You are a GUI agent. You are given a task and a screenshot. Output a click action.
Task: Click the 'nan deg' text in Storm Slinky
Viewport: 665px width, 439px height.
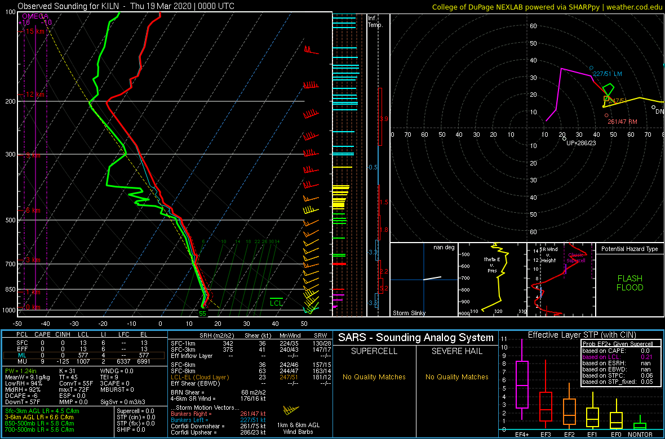coord(444,248)
